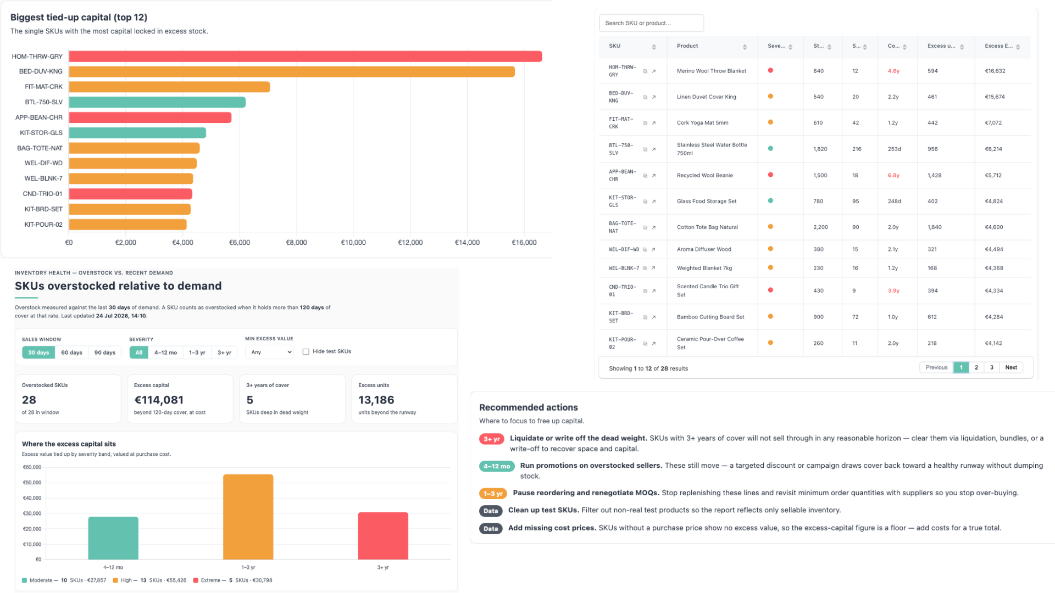Open KIT-BRD-SET via its arrow link icon
Image resolution: width=1055 pixels, height=593 pixels.
coord(654,317)
